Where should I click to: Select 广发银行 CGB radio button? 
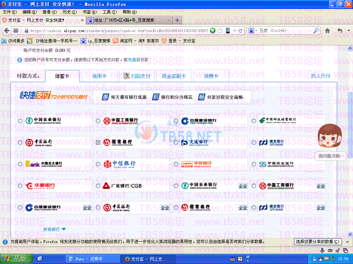point(98,186)
